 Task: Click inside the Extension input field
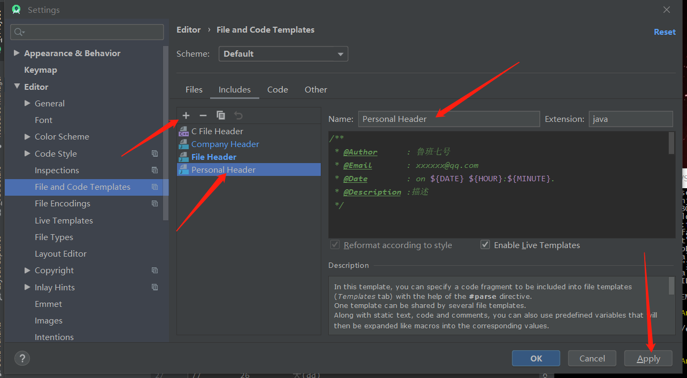tap(630, 119)
